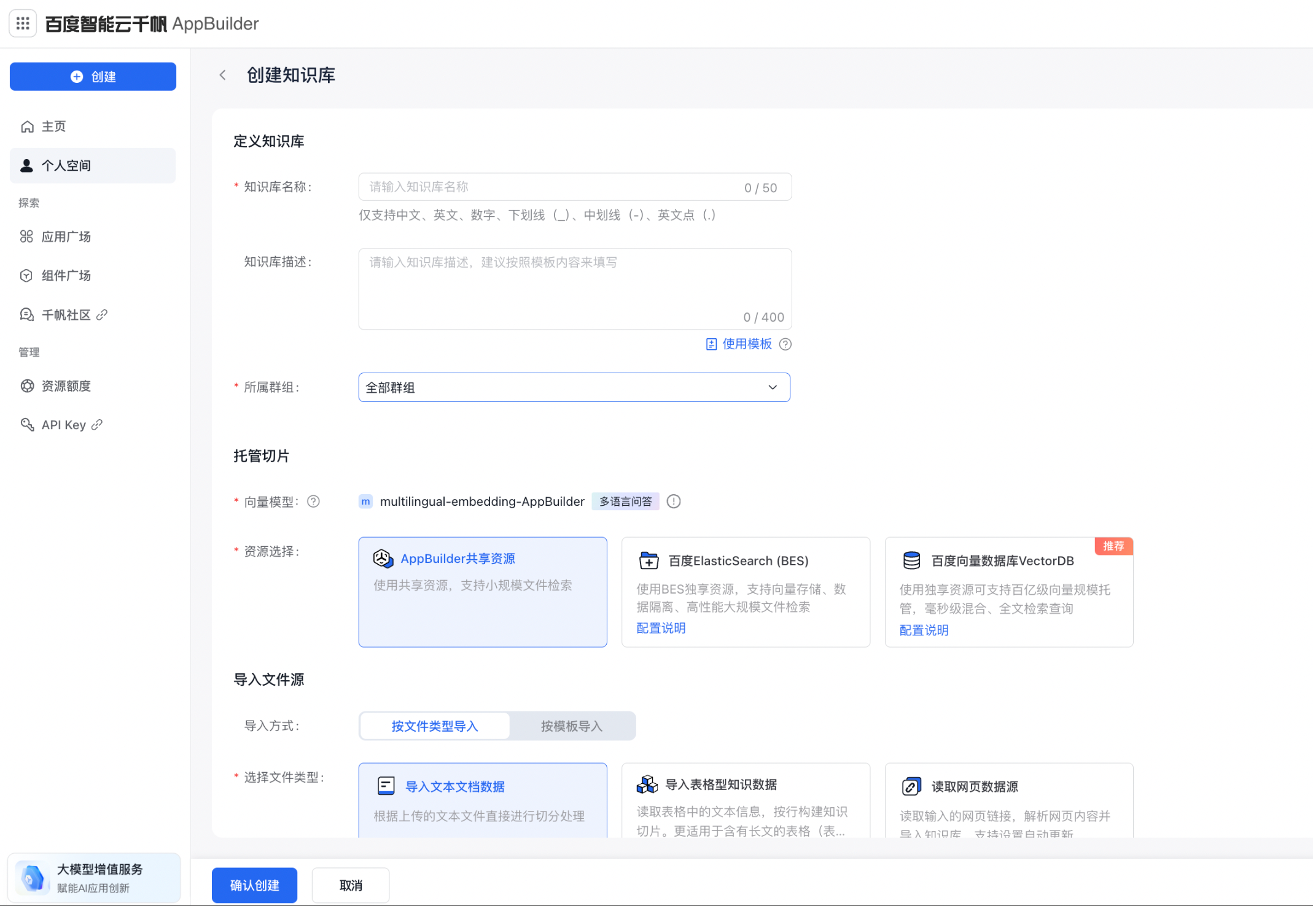Click help icon beside 向量模型
The image size is (1313, 906).
pos(314,501)
